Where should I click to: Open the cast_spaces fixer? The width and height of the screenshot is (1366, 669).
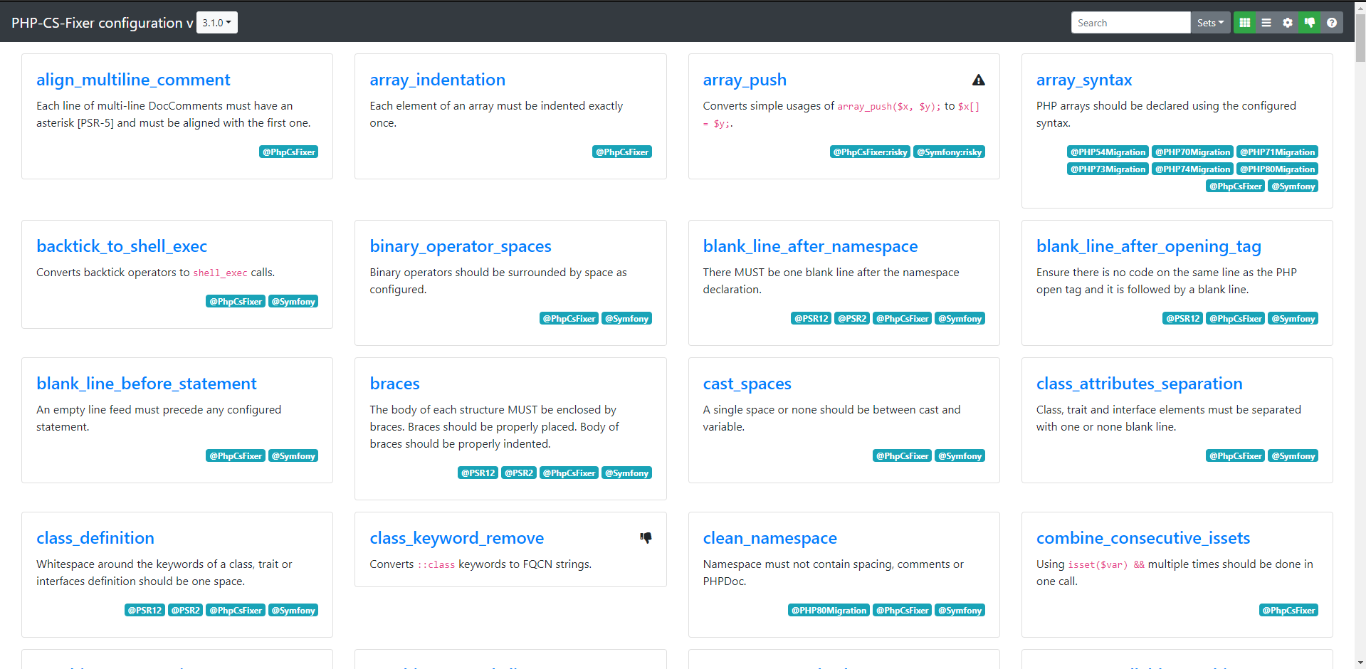747,384
